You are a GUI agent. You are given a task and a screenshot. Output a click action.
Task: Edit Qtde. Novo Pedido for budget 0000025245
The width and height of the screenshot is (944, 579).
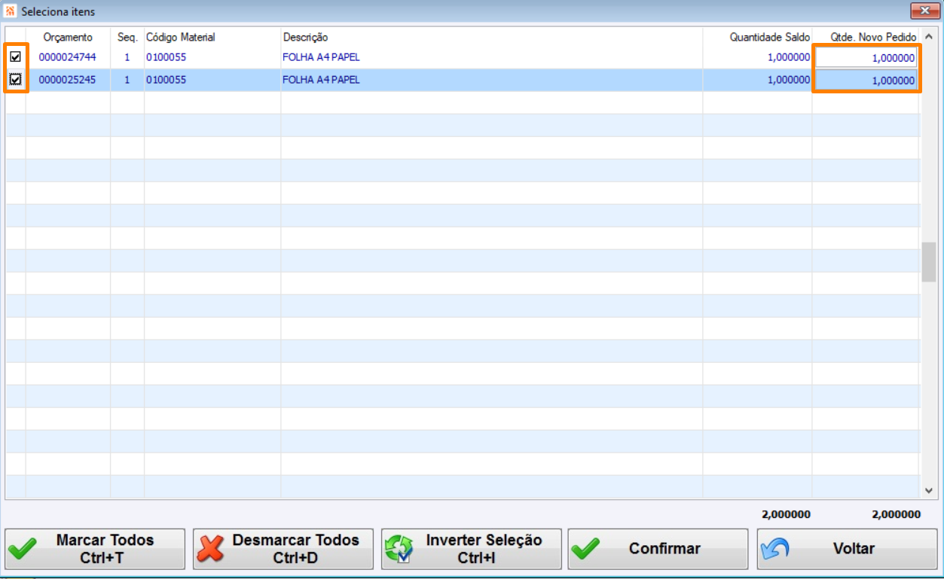click(x=866, y=80)
